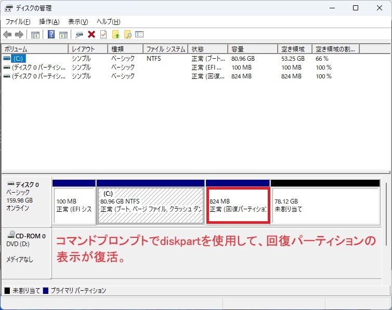Open the 操作(A) menu

pos(49,22)
